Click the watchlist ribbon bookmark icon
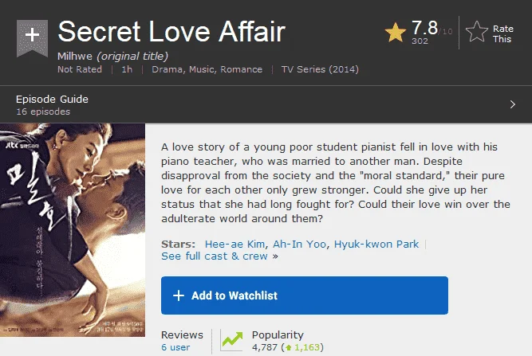532x356 pixels. (32, 38)
